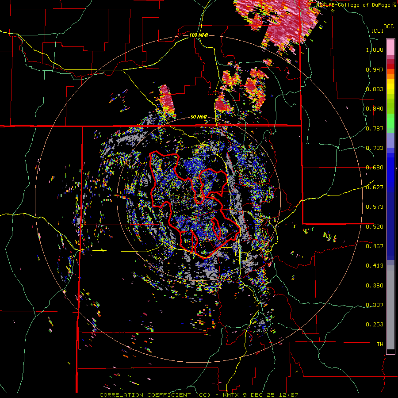Select the 0.467 legend value
398x398 pixels.
point(375,246)
